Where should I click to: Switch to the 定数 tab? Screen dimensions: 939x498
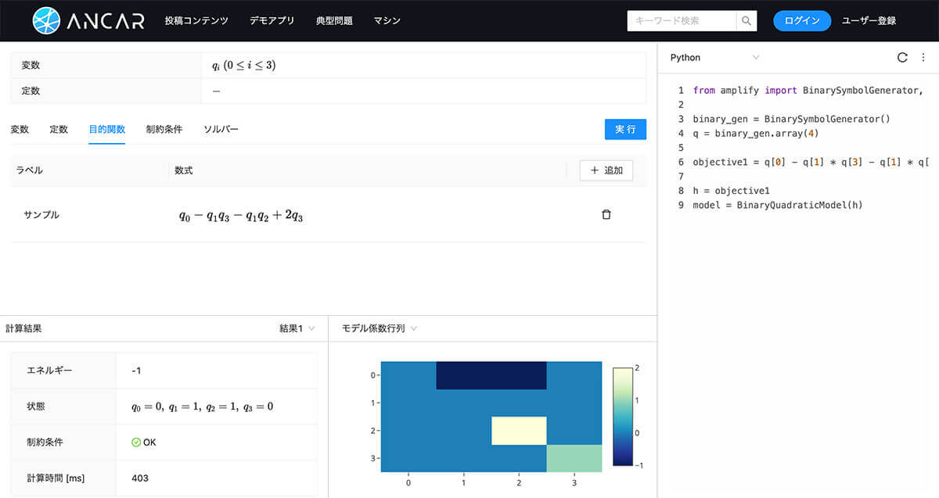point(59,129)
